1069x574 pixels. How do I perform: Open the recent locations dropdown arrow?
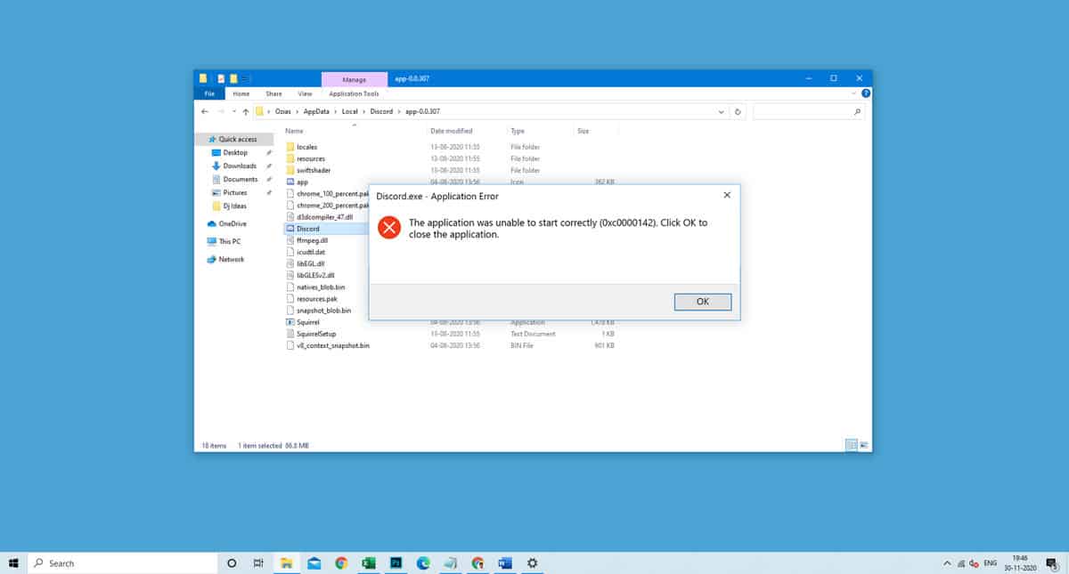(x=233, y=112)
